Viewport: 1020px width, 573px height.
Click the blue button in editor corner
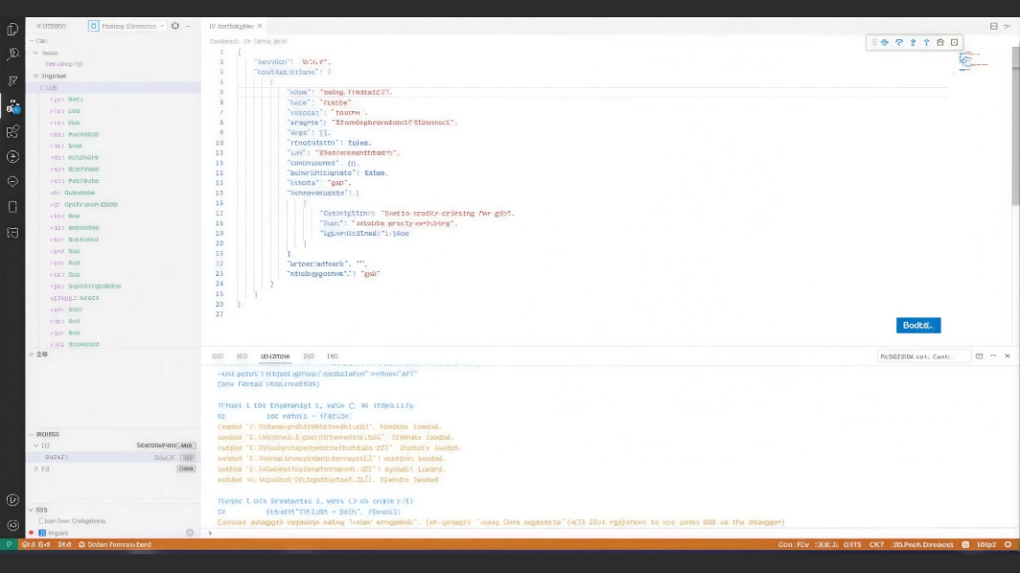[x=918, y=325]
